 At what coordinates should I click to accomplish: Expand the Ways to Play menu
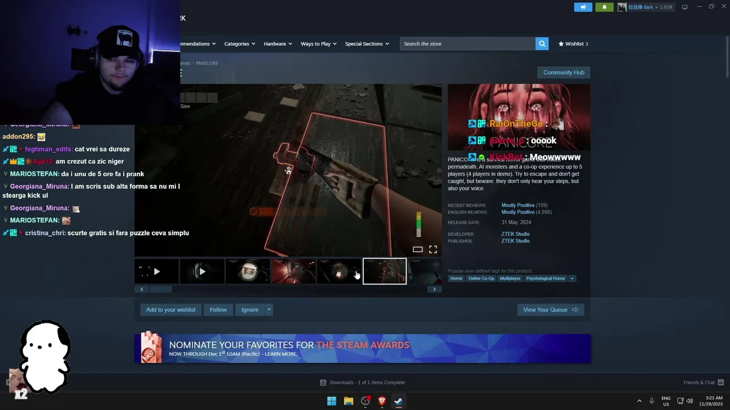(319, 43)
